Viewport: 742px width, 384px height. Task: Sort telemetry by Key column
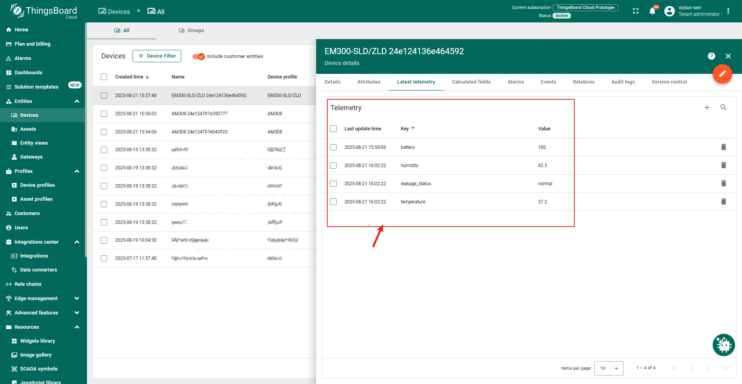pyautogui.click(x=407, y=129)
